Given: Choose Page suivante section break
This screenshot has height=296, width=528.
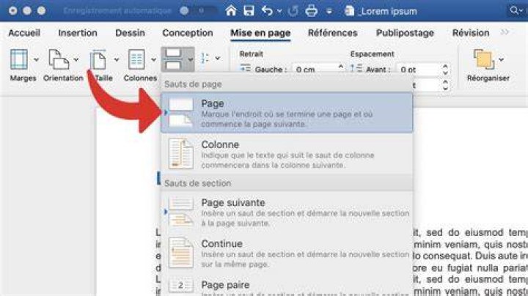Looking at the screenshot, I should pos(287,212).
